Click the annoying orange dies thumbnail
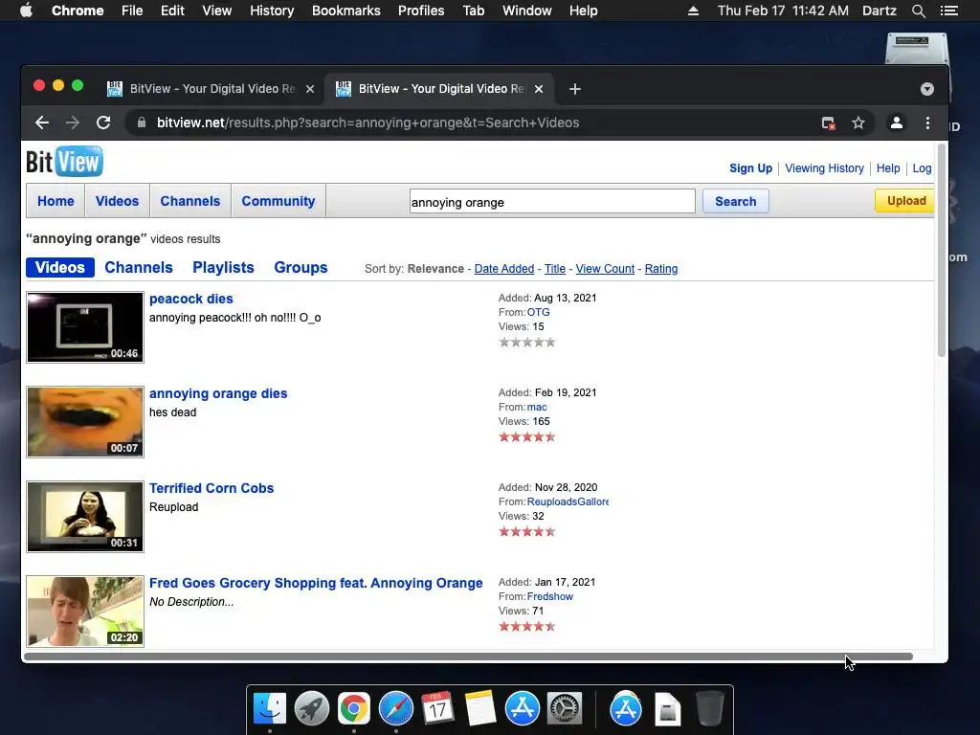Screen dimensions: 980x735 click(x=85, y=422)
